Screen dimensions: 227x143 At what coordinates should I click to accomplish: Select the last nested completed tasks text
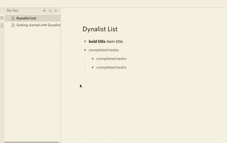tap(111, 68)
